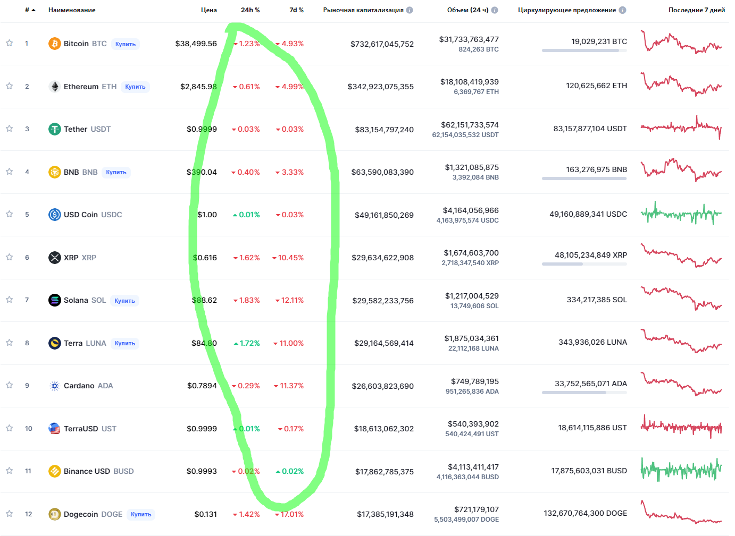
Task: Sort by Рыночная капитализация column header
Action: 363,10
